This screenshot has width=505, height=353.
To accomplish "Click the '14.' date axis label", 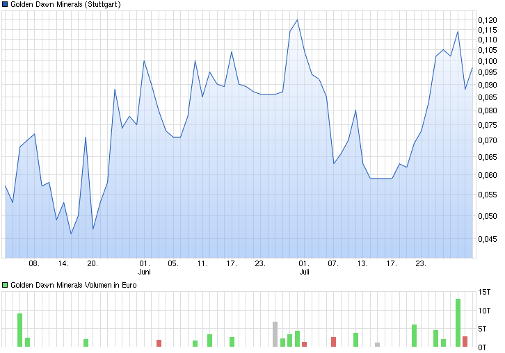I will (63, 263).
